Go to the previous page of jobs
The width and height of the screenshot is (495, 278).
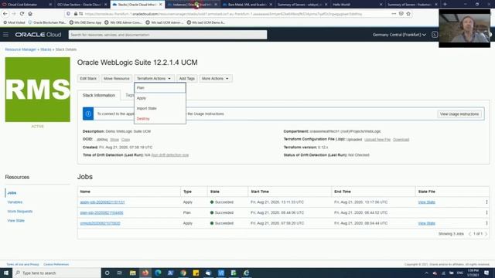(469, 234)
